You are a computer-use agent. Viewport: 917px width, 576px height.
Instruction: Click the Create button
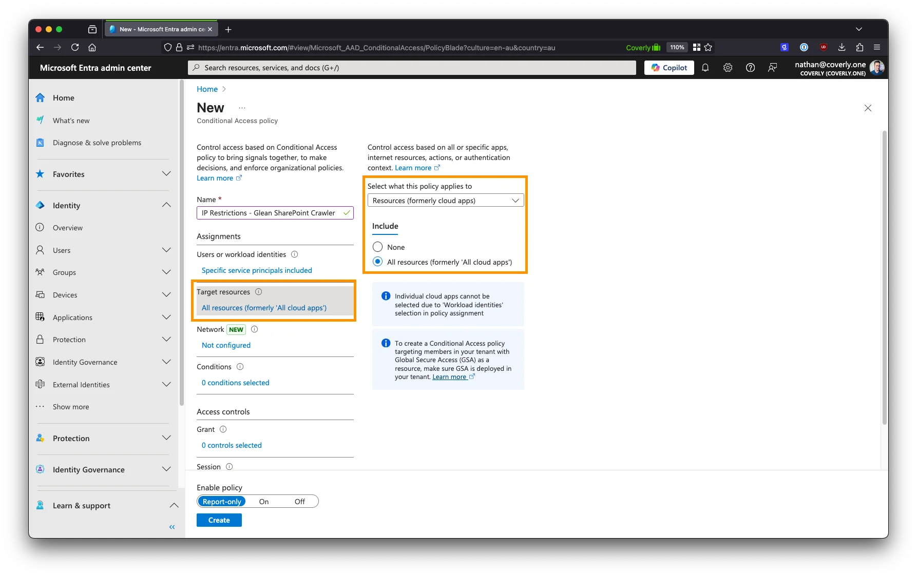219,520
